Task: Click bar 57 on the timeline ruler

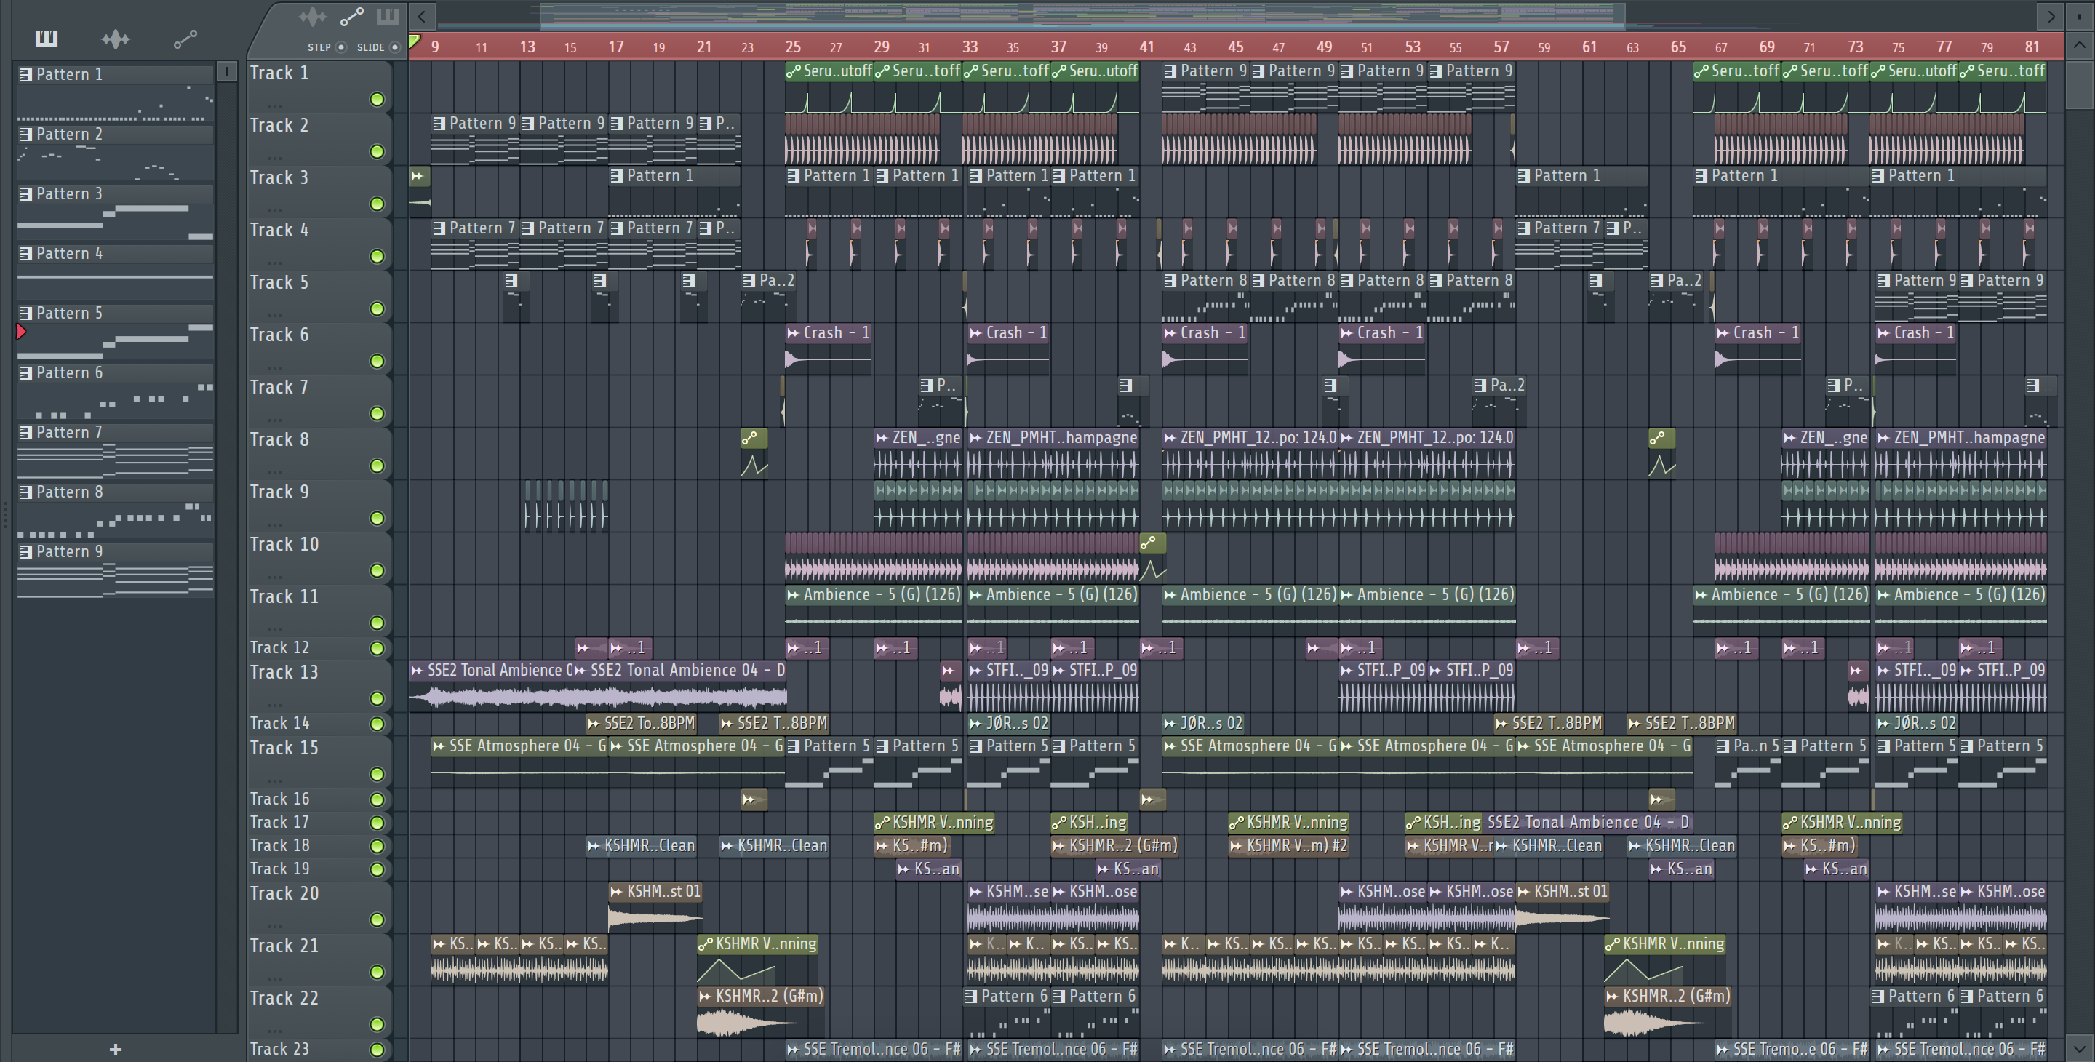Action: (x=1501, y=47)
